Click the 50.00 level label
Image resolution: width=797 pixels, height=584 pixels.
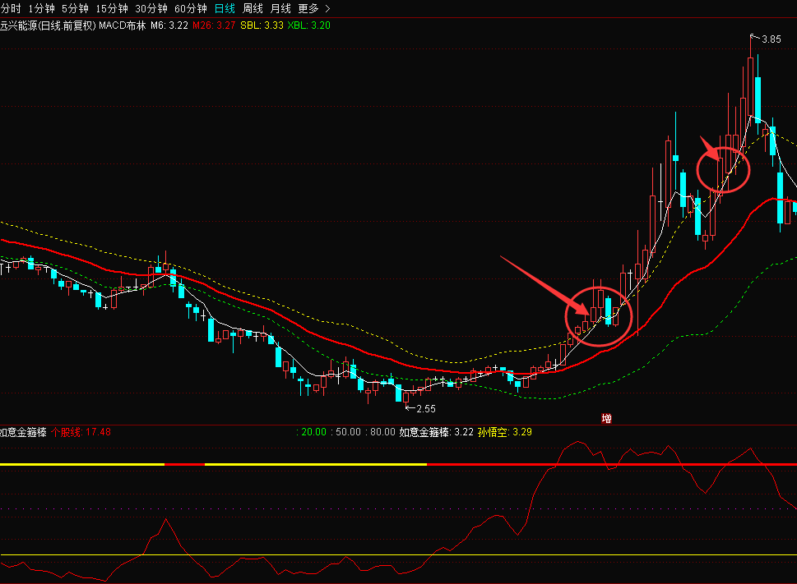point(348,432)
